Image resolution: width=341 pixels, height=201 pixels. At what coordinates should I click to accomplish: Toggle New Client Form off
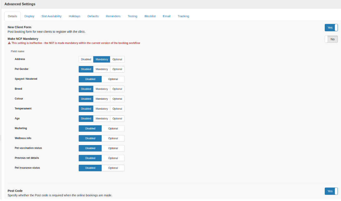pyautogui.click(x=331, y=28)
